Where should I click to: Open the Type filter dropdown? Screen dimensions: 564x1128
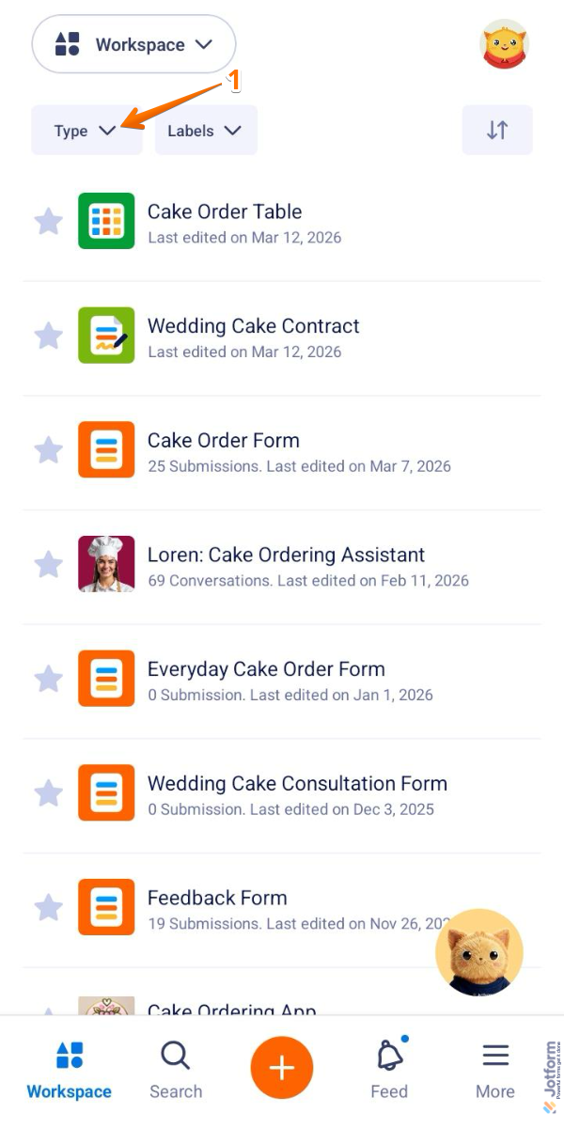click(x=86, y=130)
